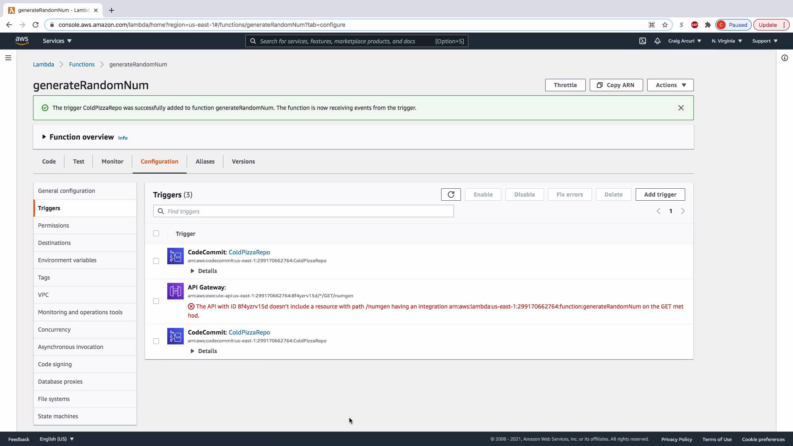Click the Add trigger button

pos(660,195)
